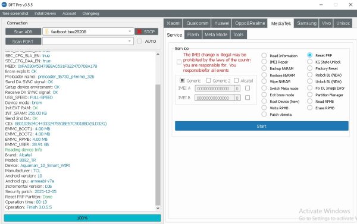Click the IMEI B input field

tap(214, 98)
